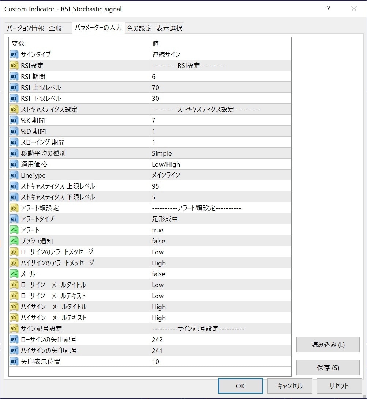Click the icon beside ローサインの矢印記号
367x399 pixels.
[14, 339]
